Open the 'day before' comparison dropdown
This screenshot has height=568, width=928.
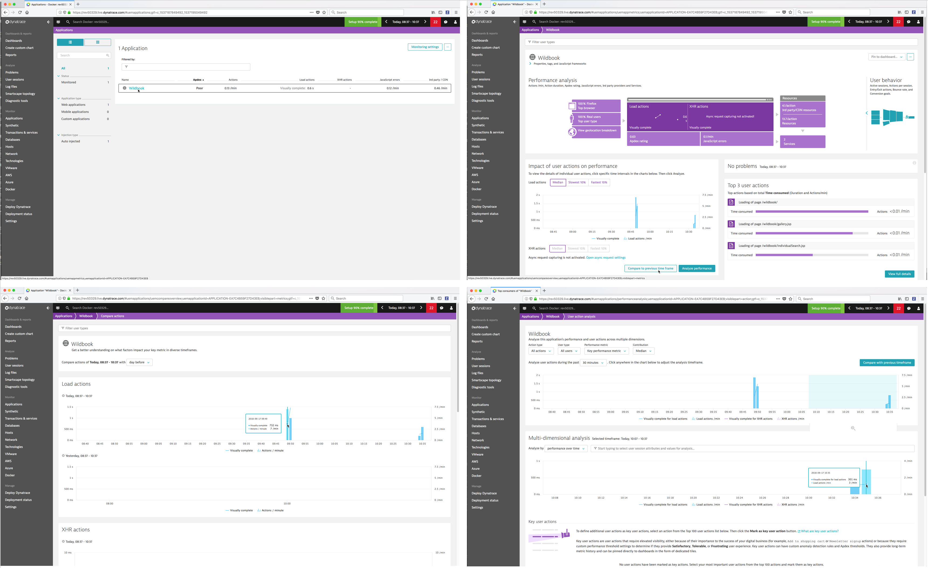click(139, 362)
